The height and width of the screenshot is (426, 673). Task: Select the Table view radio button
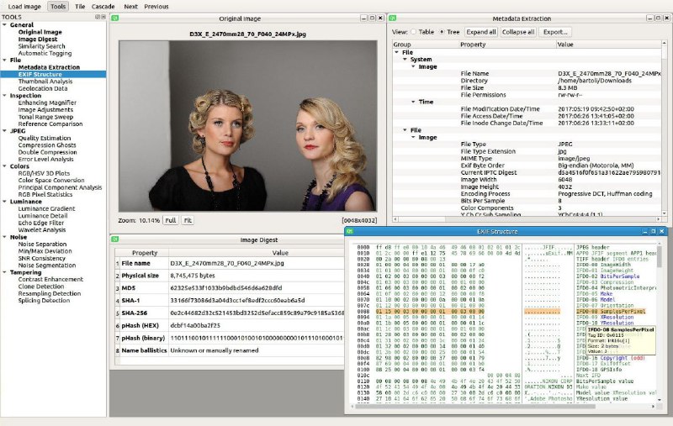[x=414, y=32]
